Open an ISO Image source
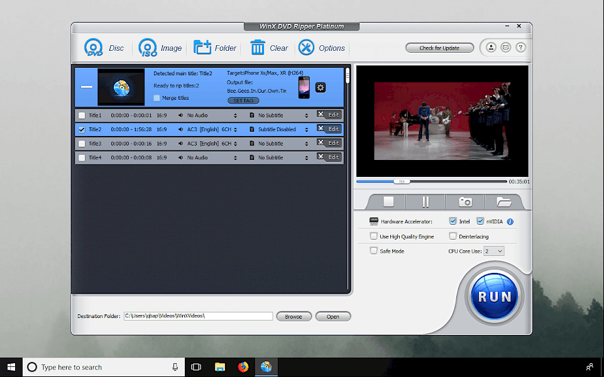604x377 pixels. tap(160, 48)
